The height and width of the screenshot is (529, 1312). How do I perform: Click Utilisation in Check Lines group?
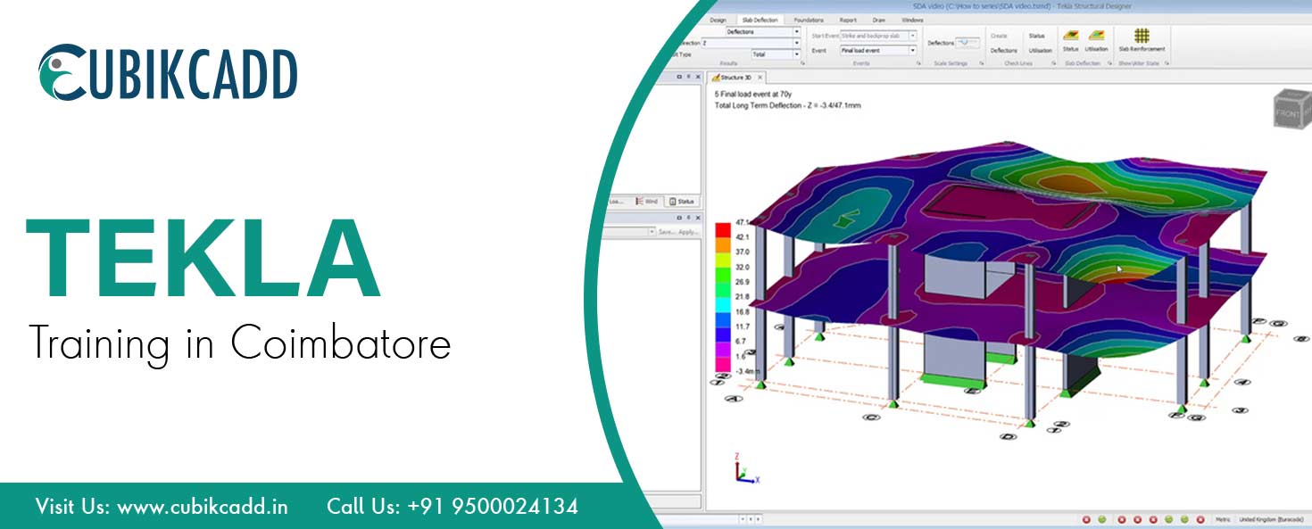[1039, 51]
